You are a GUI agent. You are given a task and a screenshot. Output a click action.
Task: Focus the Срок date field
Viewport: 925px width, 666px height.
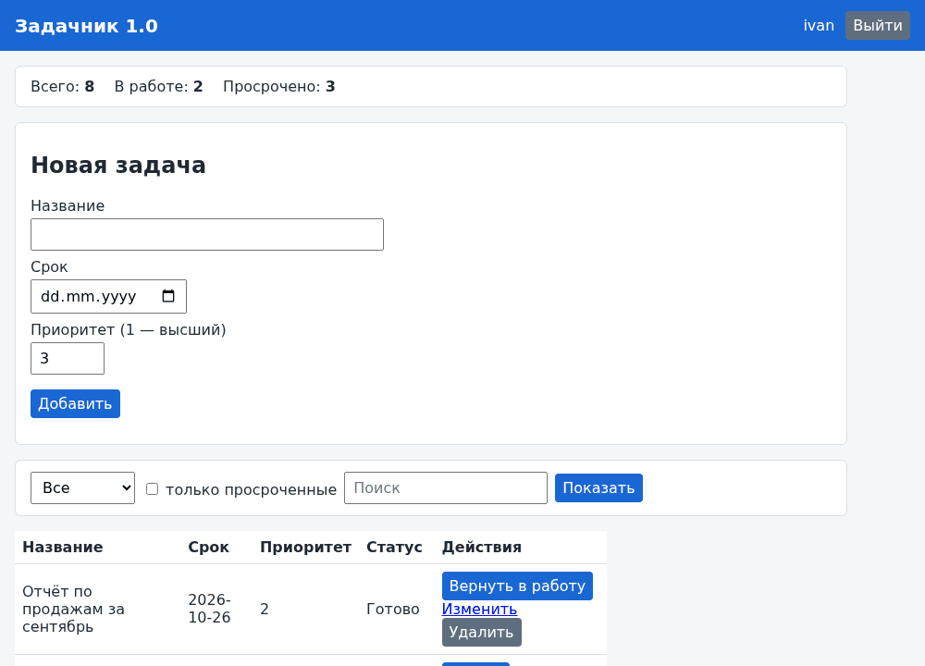108,296
